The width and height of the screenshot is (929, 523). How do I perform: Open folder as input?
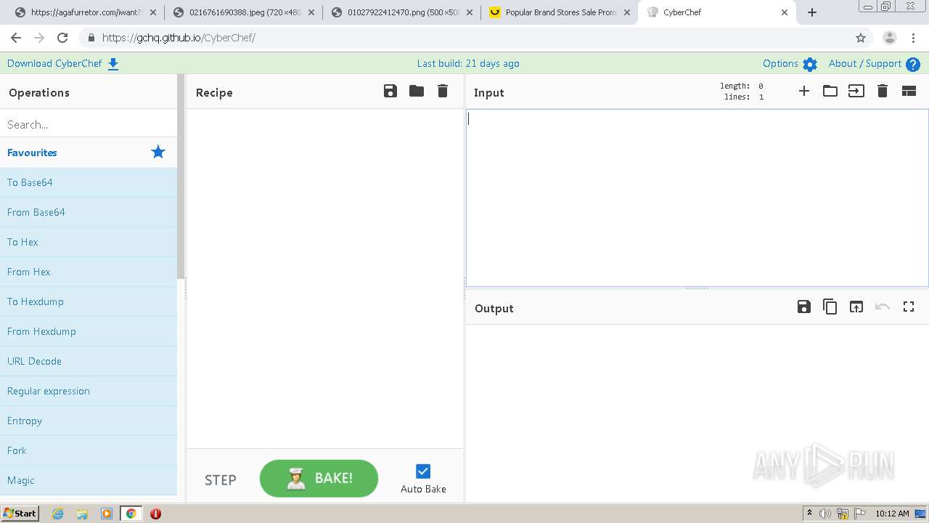pyautogui.click(x=830, y=91)
